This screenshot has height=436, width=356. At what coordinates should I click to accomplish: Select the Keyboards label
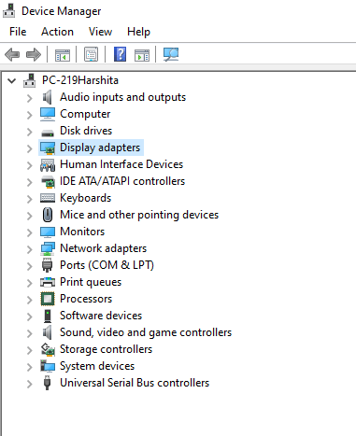tap(85, 198)
